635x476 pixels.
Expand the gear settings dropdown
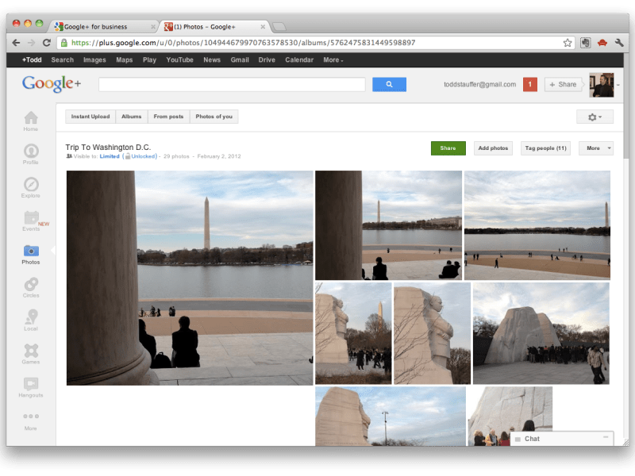(x=595, y=117)
